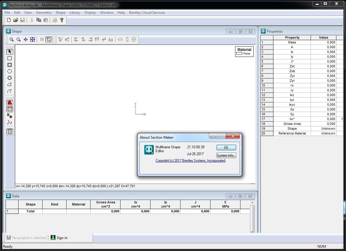Image resolution: width=346 pixels, height=251 pixels.
Task: Toggle the red filled shape rendering button
Action: 10,103
